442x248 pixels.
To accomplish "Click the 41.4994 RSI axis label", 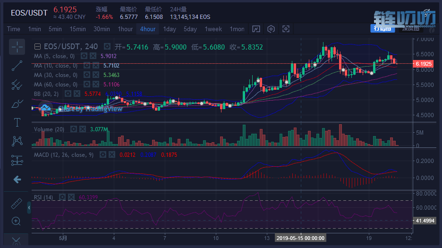I will click(x=425, y=221).
